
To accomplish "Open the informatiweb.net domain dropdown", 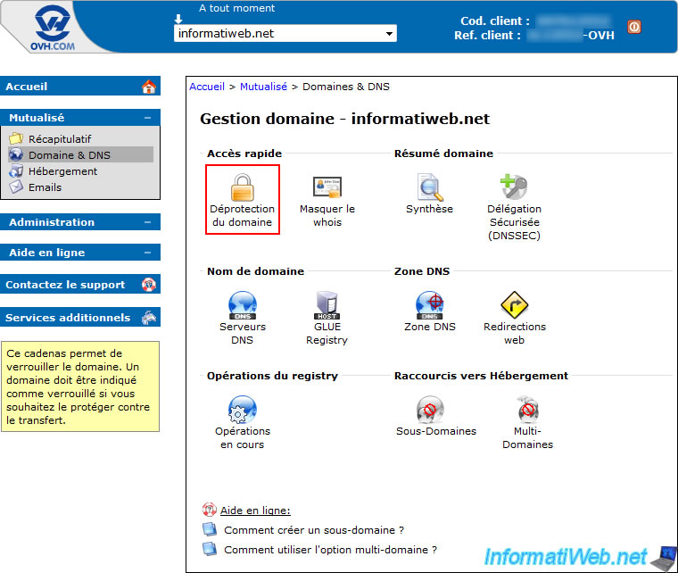I will 285,33.
